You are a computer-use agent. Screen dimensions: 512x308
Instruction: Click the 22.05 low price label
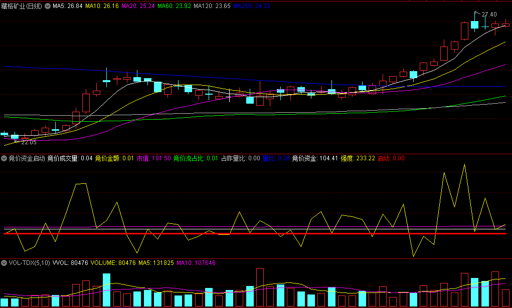(x=29, y=142)
